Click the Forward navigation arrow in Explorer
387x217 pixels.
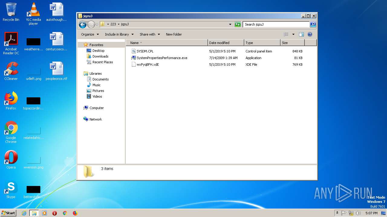91,24
